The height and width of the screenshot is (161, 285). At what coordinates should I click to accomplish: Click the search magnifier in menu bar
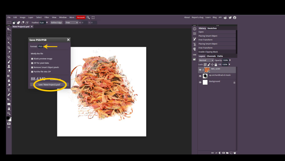click(x=88, y=17)
